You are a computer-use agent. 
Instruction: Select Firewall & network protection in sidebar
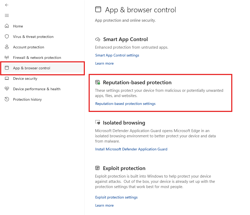tap(37, 58)
